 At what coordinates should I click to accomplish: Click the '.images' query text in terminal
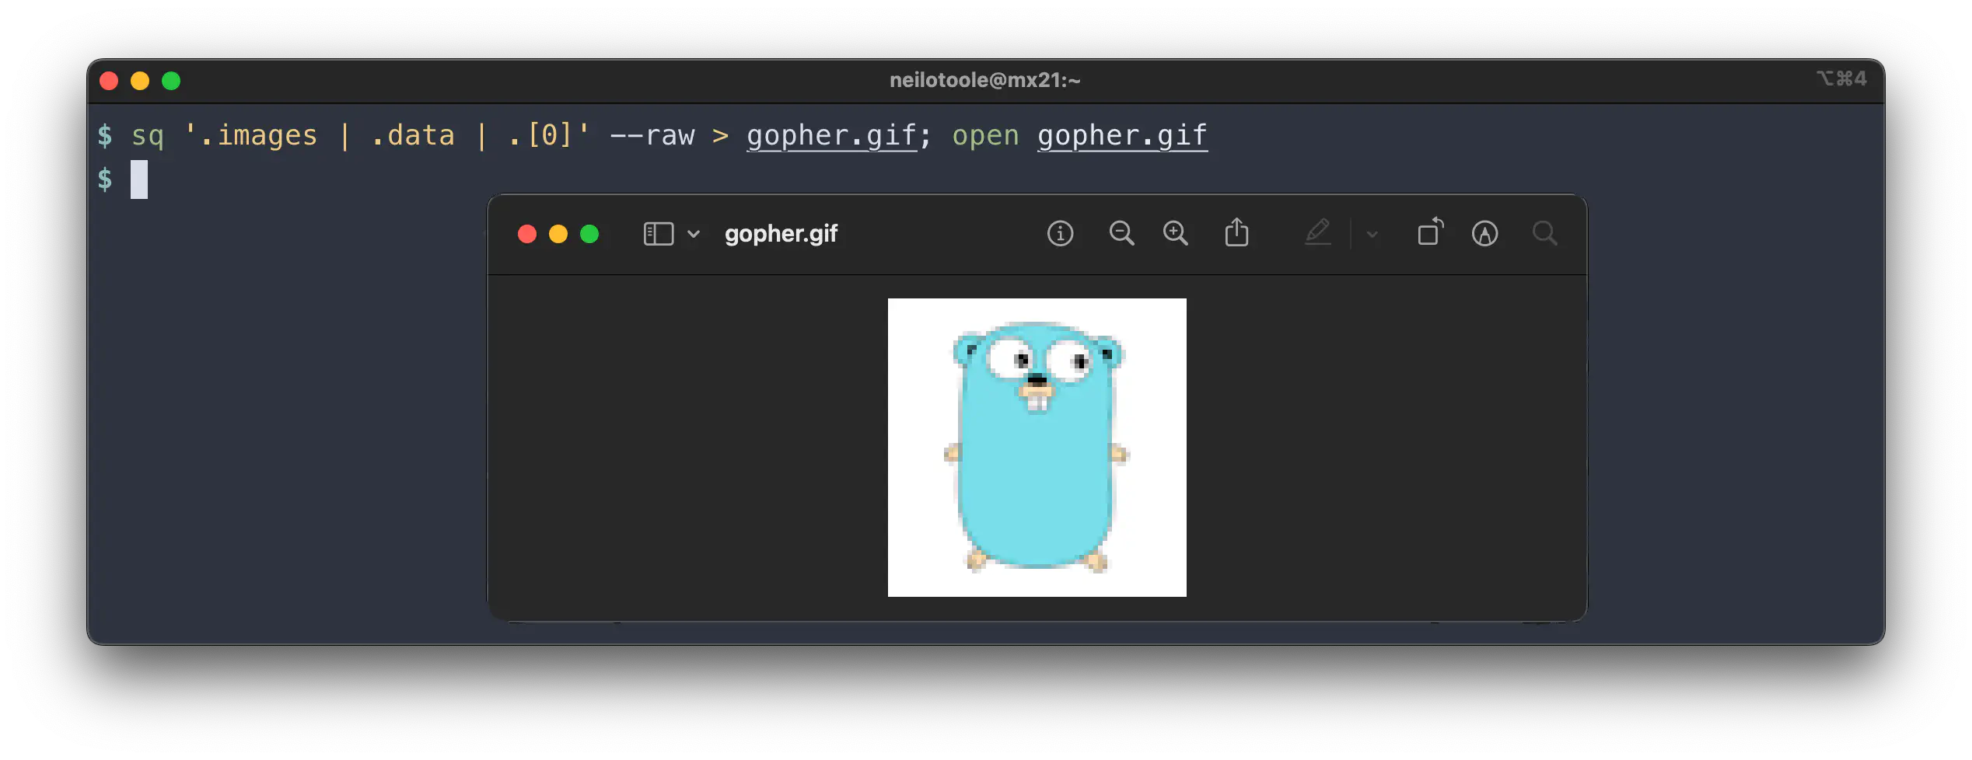click(x=259, y=136)
